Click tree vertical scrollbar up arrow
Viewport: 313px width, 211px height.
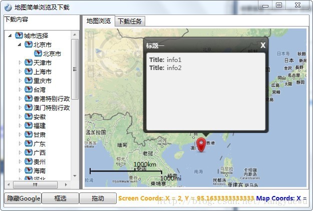coord(75,34)
